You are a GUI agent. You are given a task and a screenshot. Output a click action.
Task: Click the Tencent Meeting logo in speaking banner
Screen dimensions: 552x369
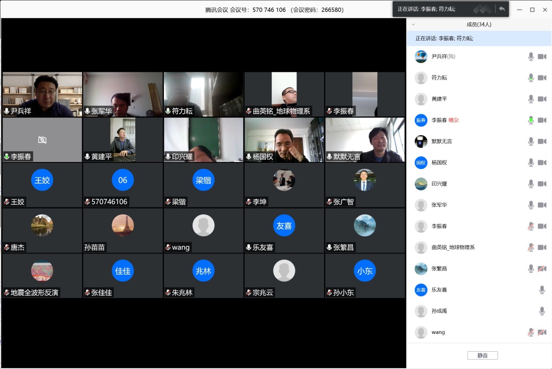[483, 9]
